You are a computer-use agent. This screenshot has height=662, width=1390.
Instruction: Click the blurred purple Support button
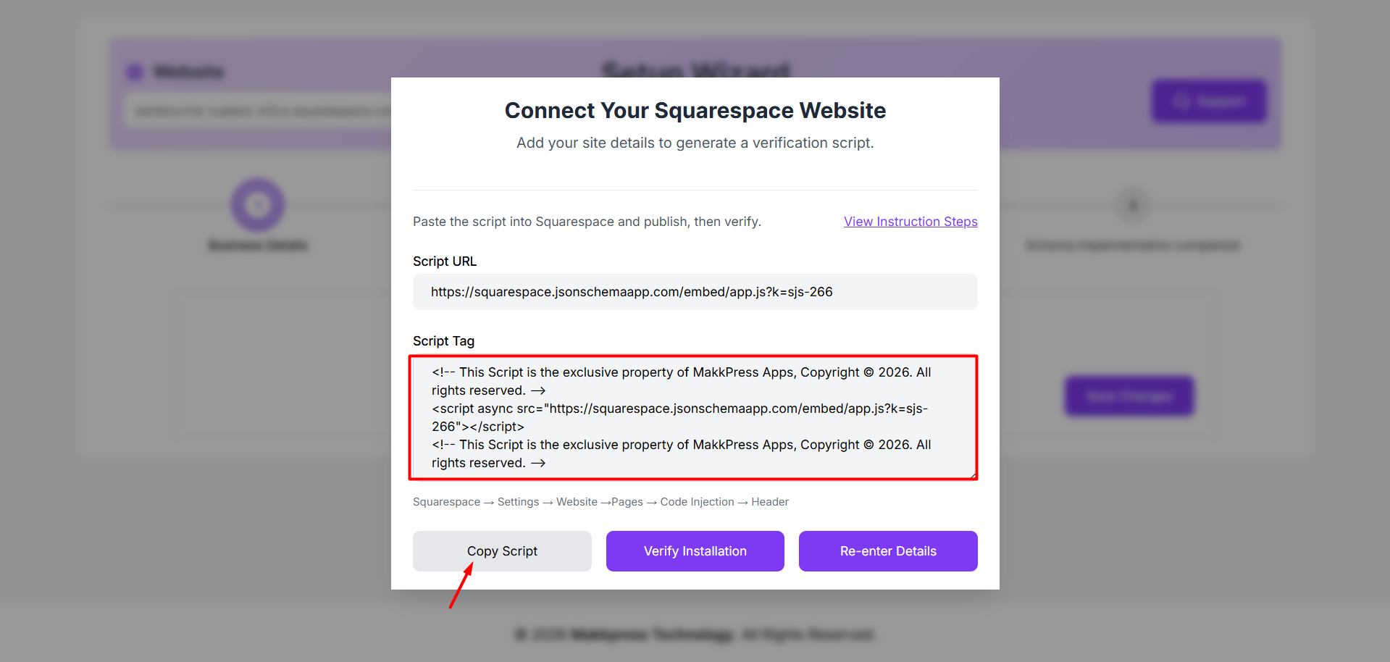coord(1209,101)
